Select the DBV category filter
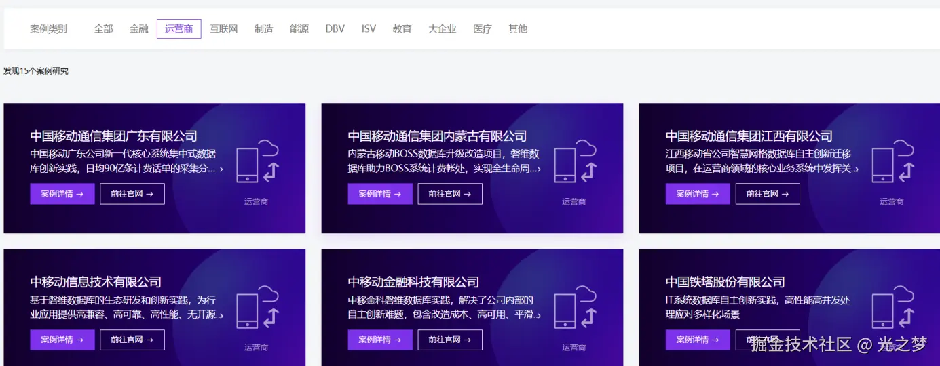Image resolution: width=940 pixels, height=366 pixels. click(x=335, y=29)
